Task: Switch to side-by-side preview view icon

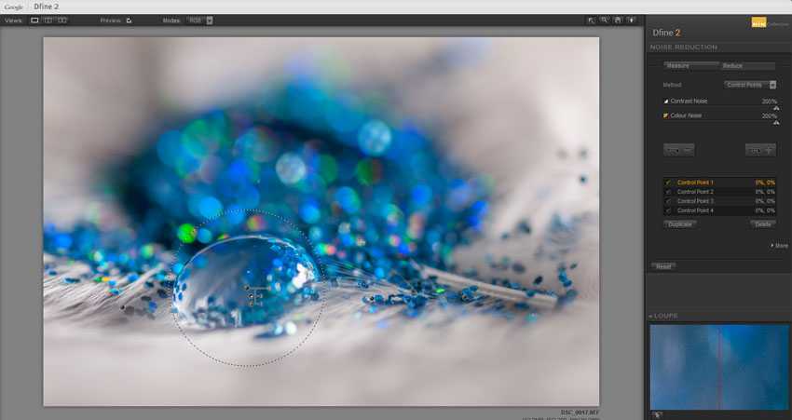Action: 61,20
